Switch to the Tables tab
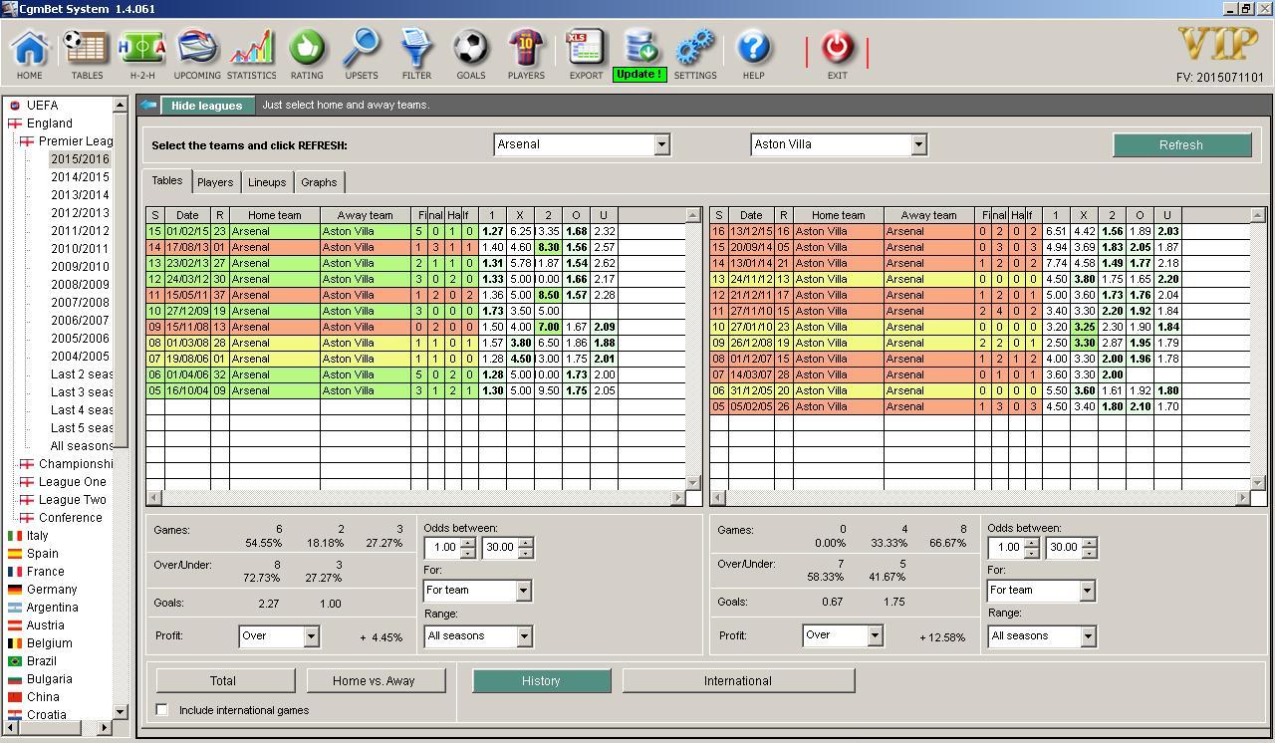Image resolution: width=1275 pixels, height=743 pixels. tap(167, 180)
